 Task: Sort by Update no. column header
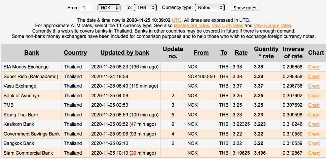173,53
